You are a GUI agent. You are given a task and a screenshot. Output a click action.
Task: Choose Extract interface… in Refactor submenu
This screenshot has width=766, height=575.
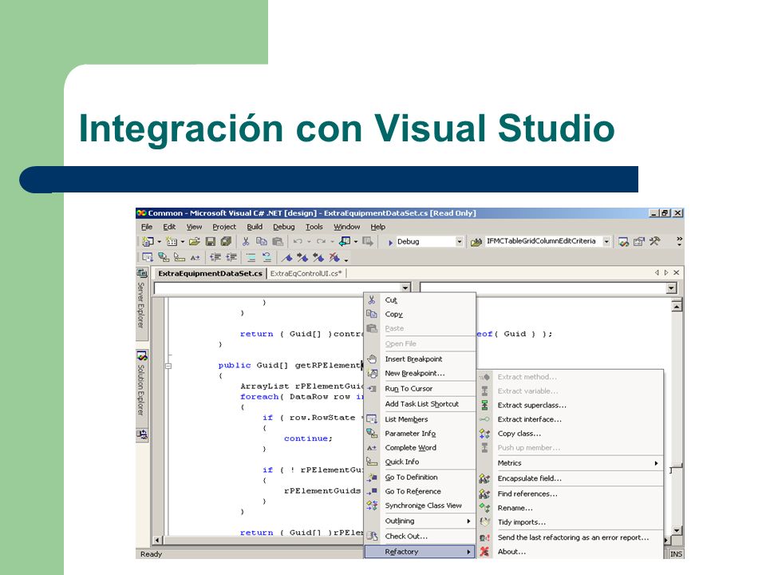(571, 419)
